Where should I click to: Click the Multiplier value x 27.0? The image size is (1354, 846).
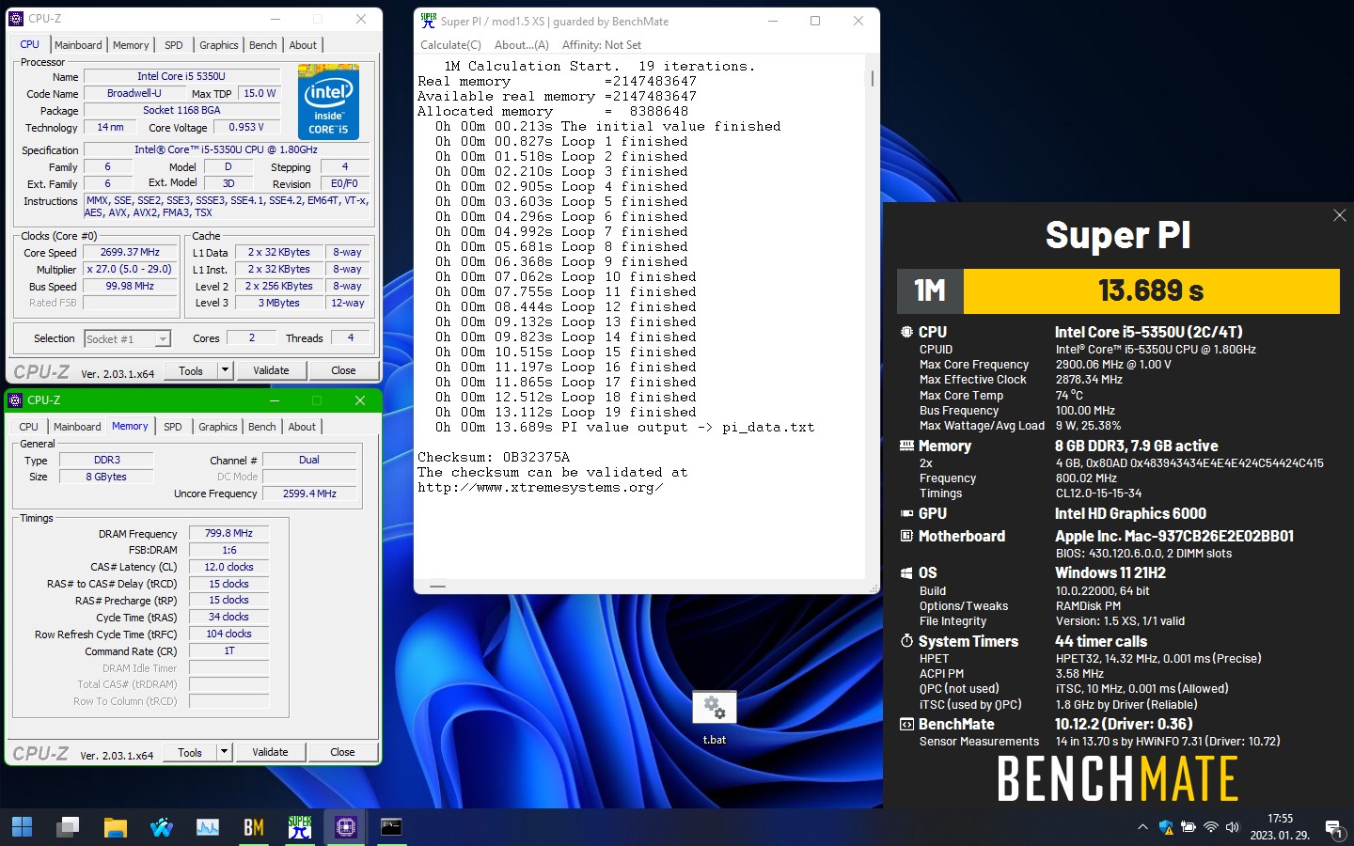[x=130, y=270]
